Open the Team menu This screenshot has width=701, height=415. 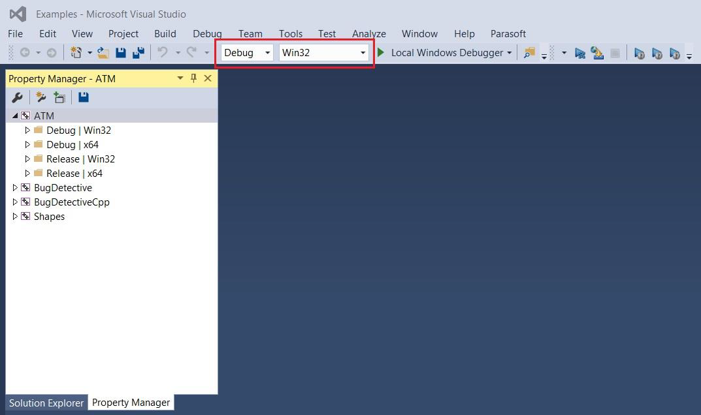250,34
